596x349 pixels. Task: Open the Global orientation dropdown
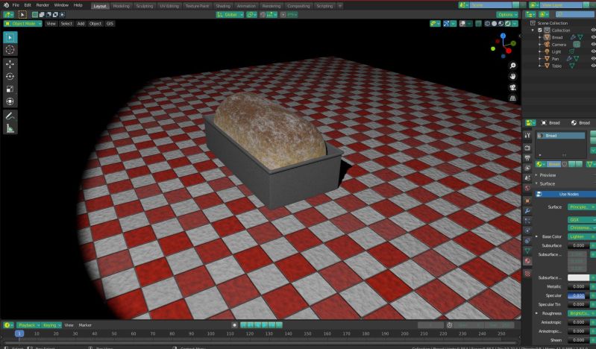[x=230, y=15]
